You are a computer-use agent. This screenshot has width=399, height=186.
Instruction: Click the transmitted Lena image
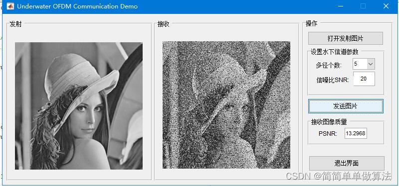(79, 106)
